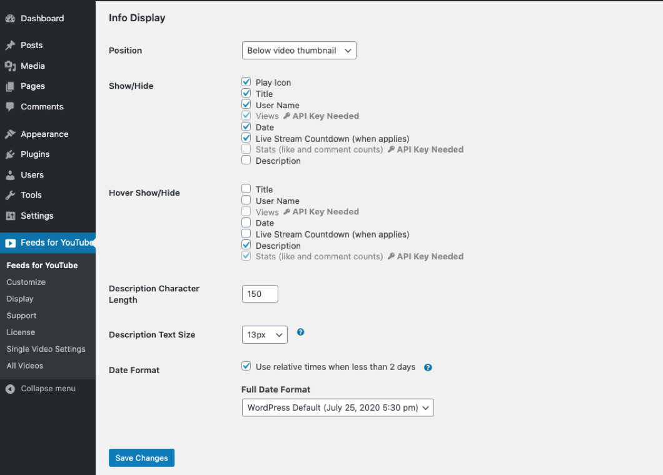The width and height of the screenshot is (663, 475).
Task: Go to Single Video Settings
Action: pos(46,349)
